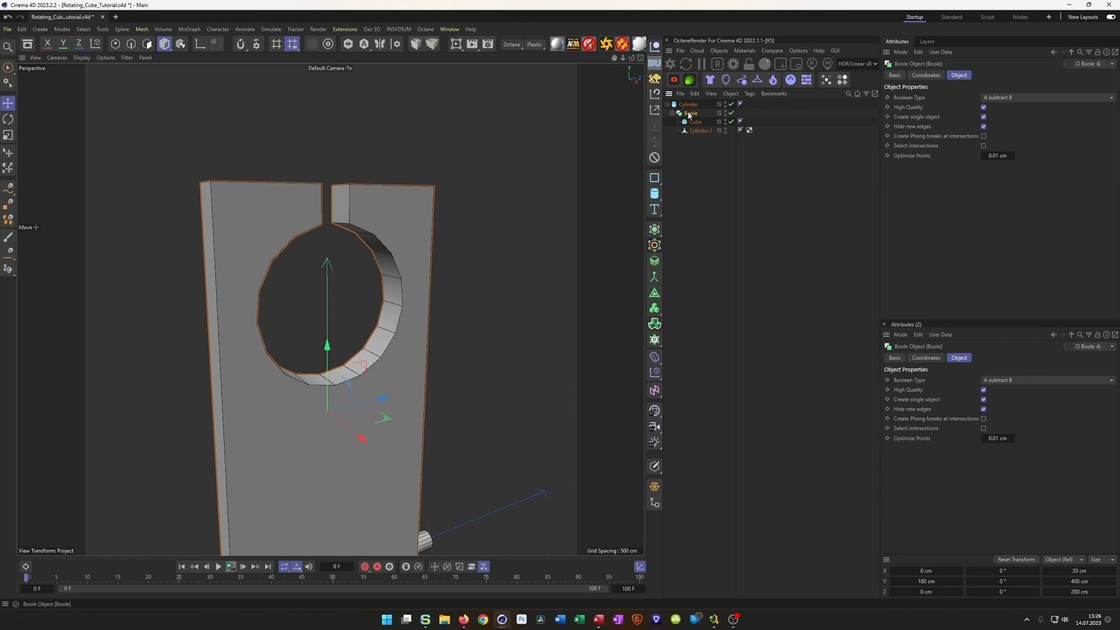Click the search magnifier icon at top left
The width and height of the screenshot is (1120, 630).
coord(8,47)
